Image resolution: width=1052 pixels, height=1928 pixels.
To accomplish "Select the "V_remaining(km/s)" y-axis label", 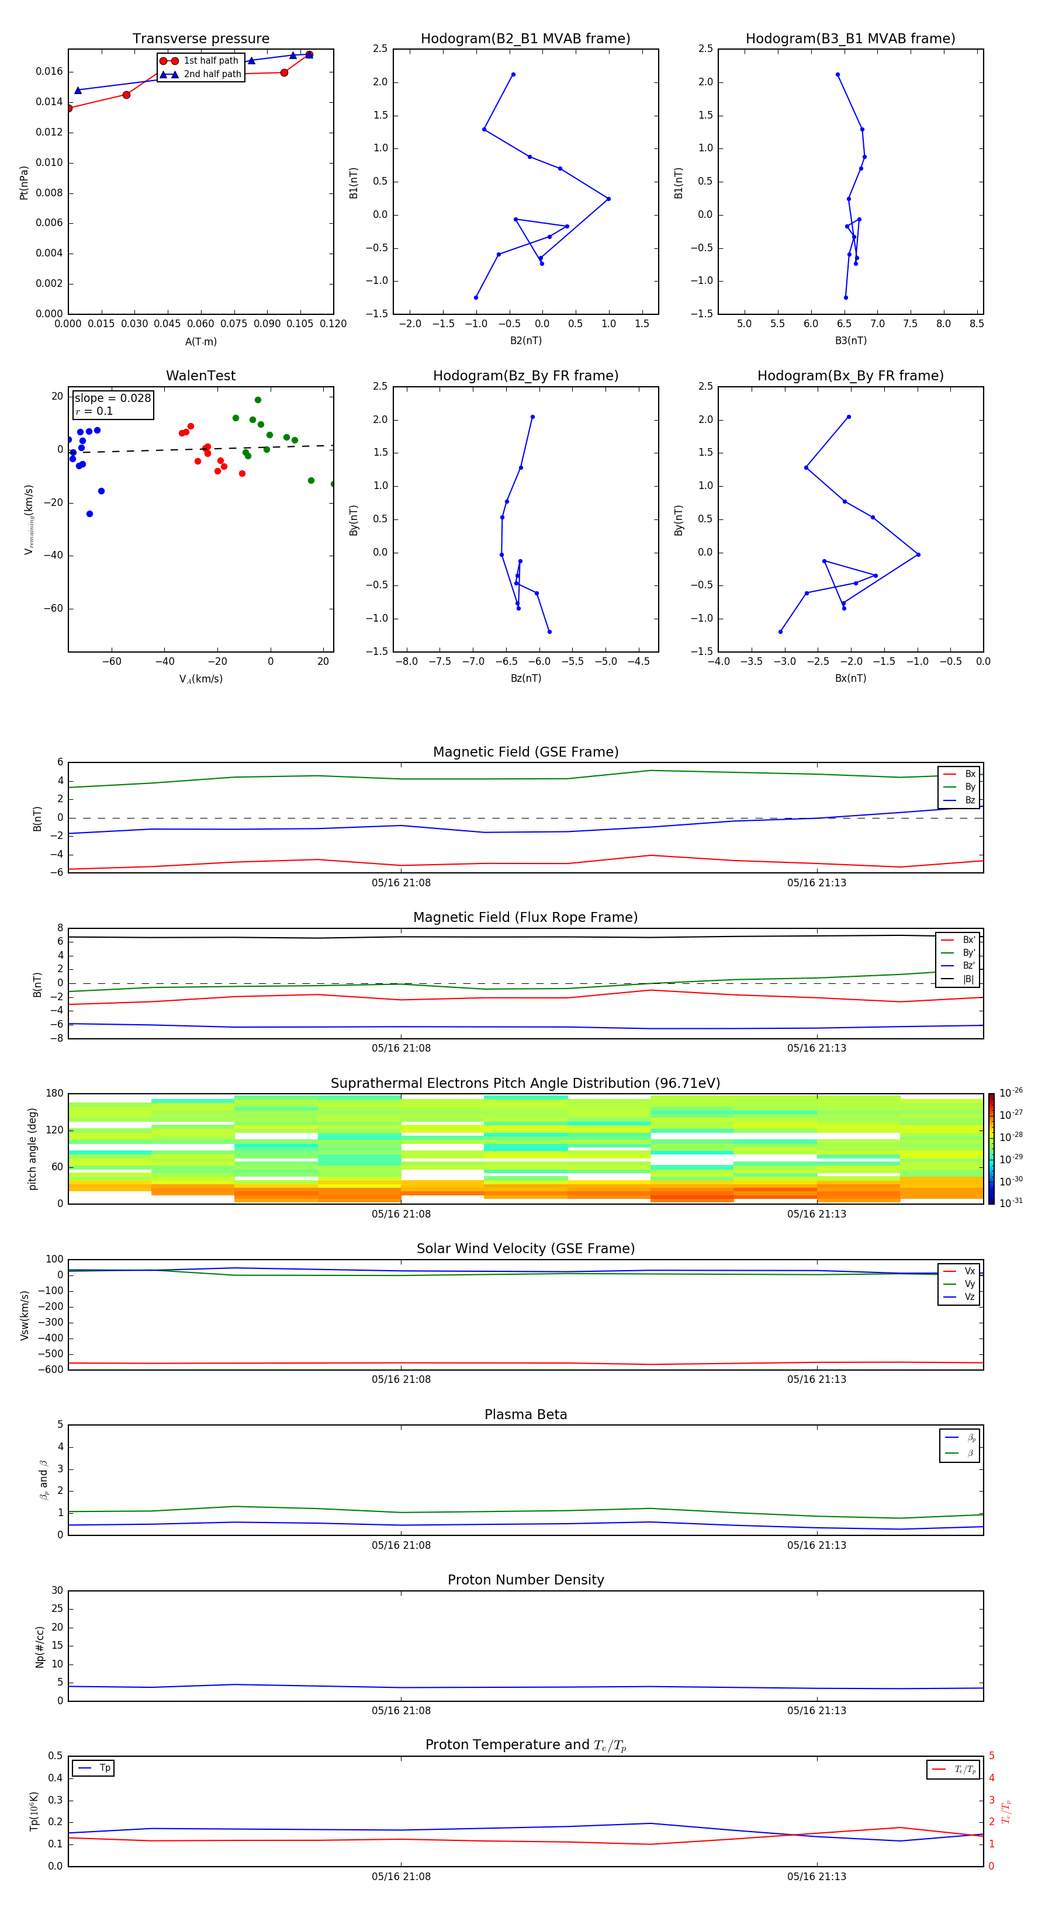I will click(x=29, y=519).
